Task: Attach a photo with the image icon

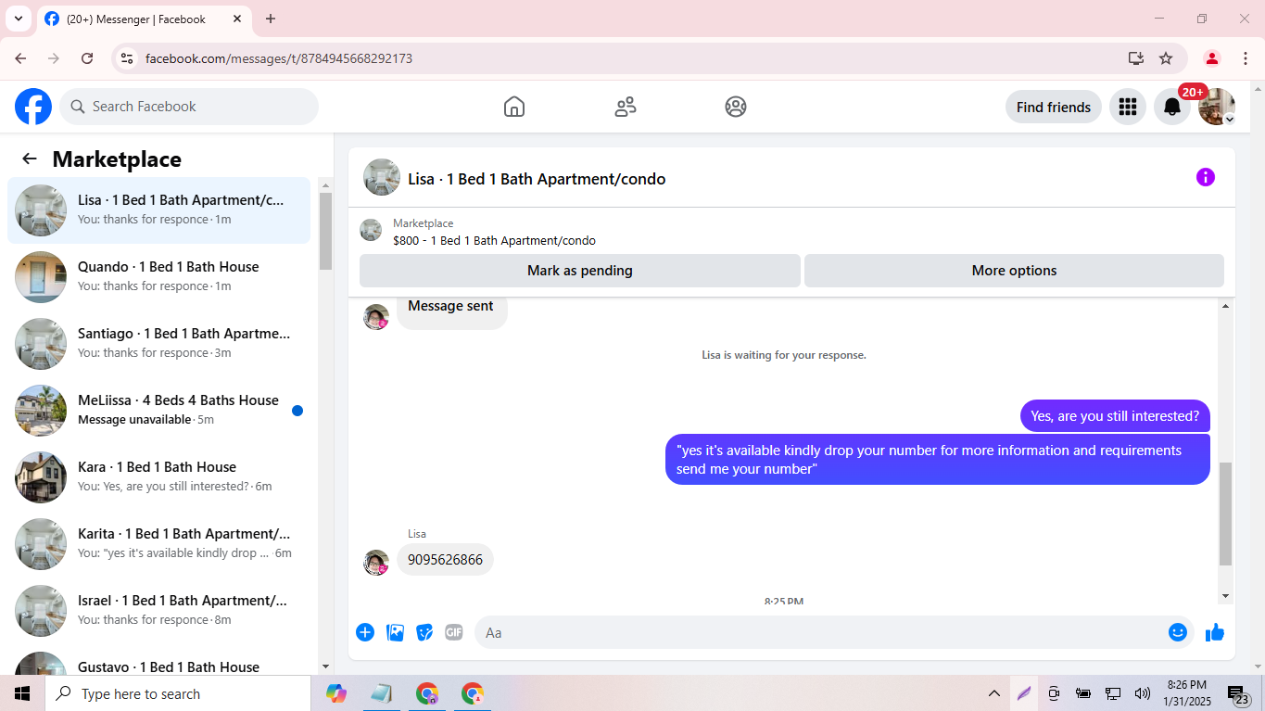Action: (x=395, y=632)
